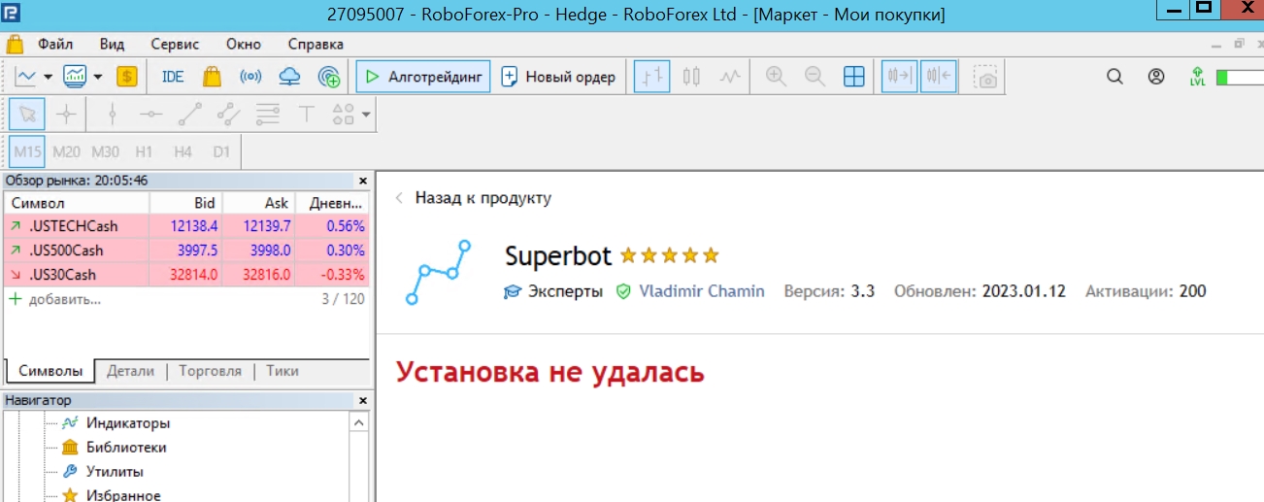
Task: Open the IDE MetaEditor button
Action: pyautogui.click(x=173, y=77)
